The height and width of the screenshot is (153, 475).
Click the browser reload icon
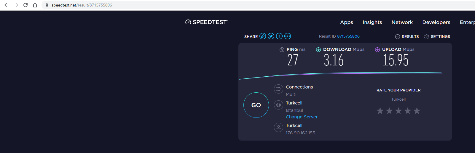click(x=25, y=5)
